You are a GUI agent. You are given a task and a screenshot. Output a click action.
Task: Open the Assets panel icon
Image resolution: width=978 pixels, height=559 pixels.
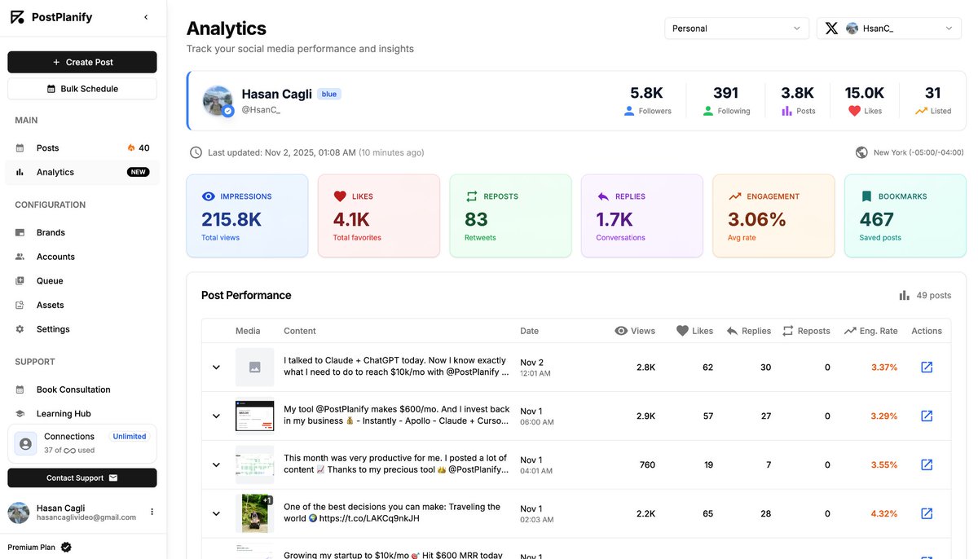[x=20, y=305]
